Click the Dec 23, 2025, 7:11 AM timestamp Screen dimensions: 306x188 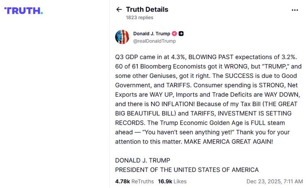274,181
